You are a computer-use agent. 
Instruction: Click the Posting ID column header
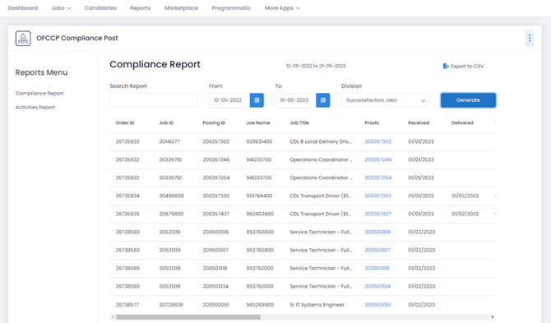point(214,122)
